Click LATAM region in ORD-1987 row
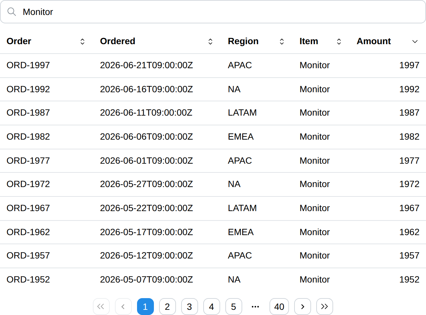The width and height of the screenshot is (426, 315). [242, 113]
